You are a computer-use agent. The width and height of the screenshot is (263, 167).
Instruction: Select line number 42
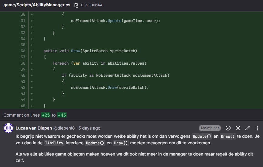tap(23, 88)
